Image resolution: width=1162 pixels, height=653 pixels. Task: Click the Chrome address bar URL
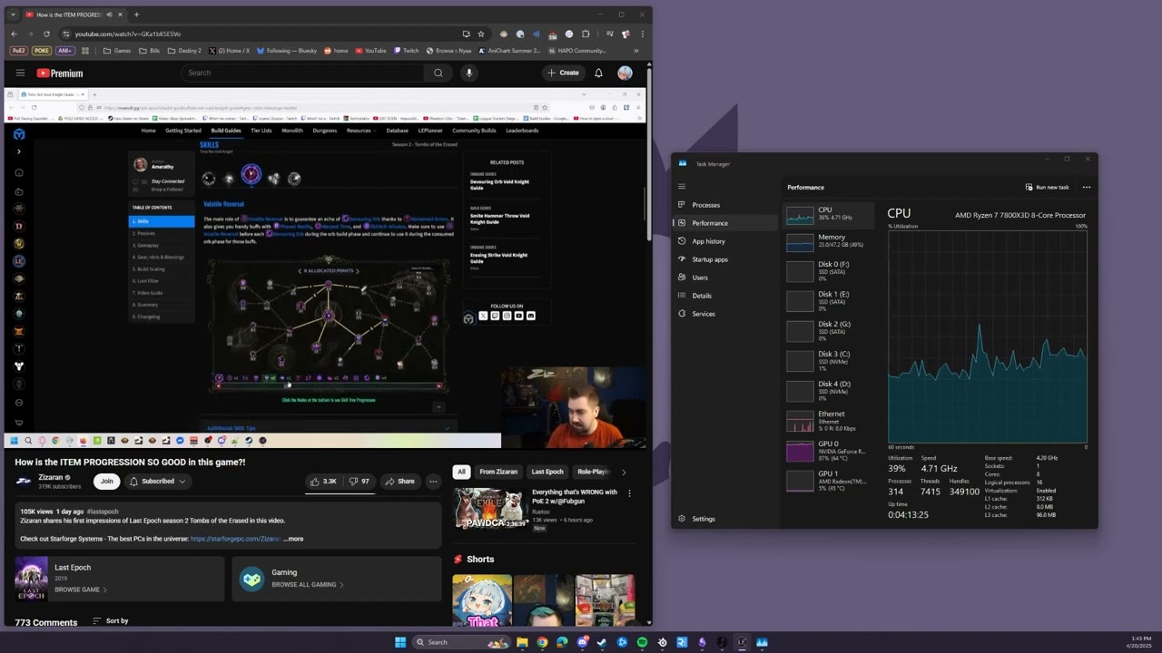tap(127, 34)
